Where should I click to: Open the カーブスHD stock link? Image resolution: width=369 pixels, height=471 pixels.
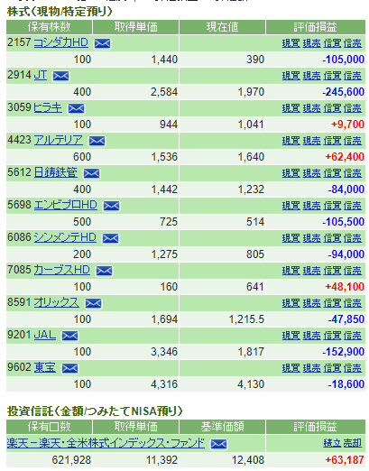point(61,270)
